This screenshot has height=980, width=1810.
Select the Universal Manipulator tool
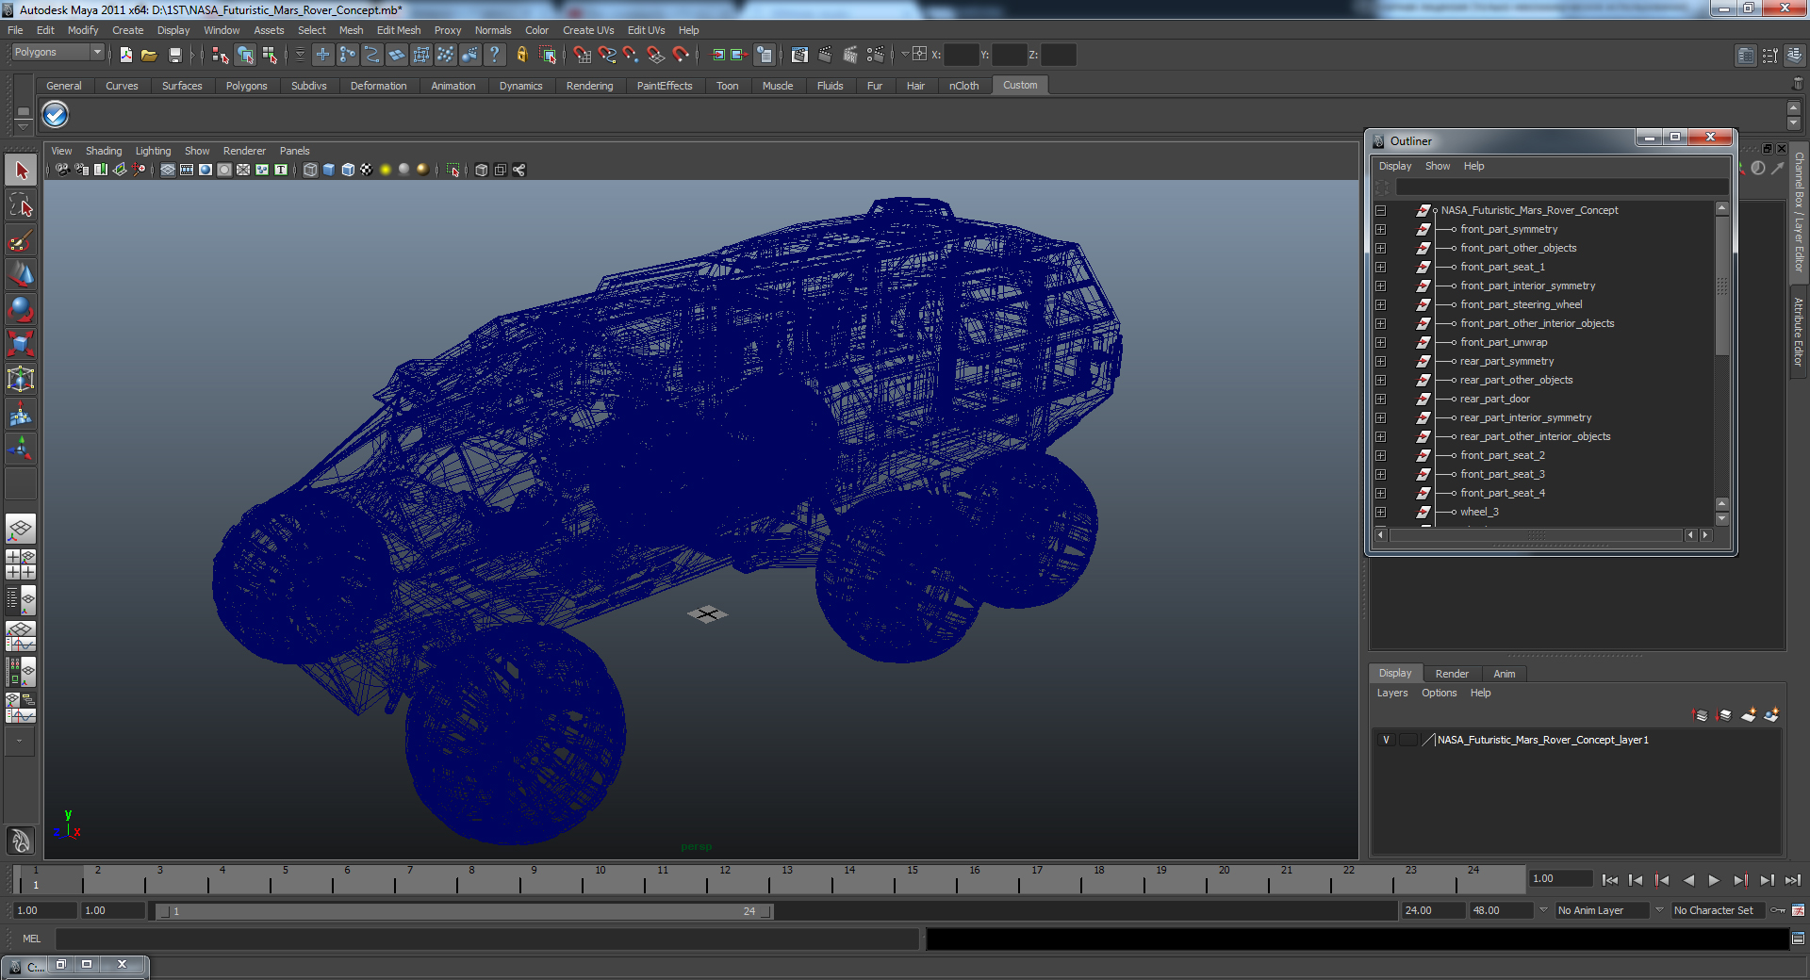(21, 379)
